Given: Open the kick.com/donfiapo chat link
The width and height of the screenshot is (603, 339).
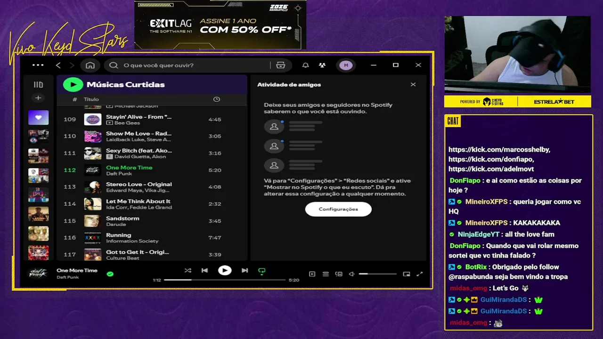Looking at the screenshot, I should [x=491, y=159].
